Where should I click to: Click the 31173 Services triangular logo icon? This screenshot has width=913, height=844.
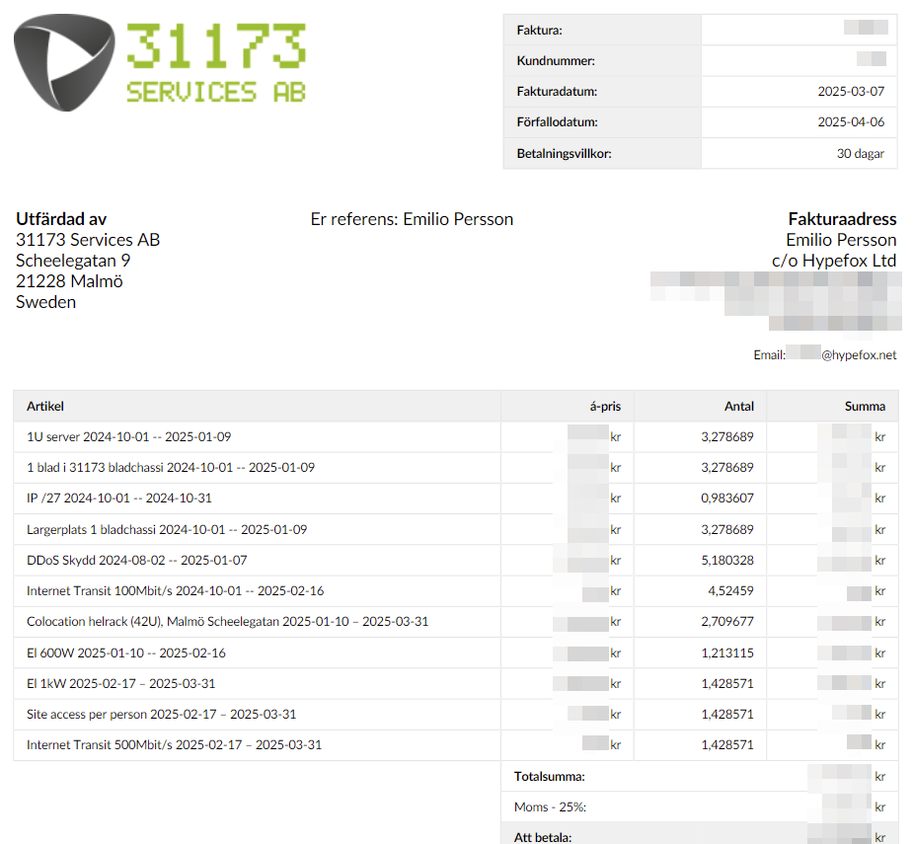click(64, 62)
